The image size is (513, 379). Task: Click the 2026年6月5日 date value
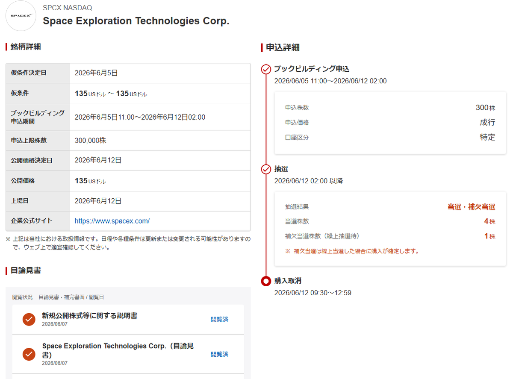96,73
